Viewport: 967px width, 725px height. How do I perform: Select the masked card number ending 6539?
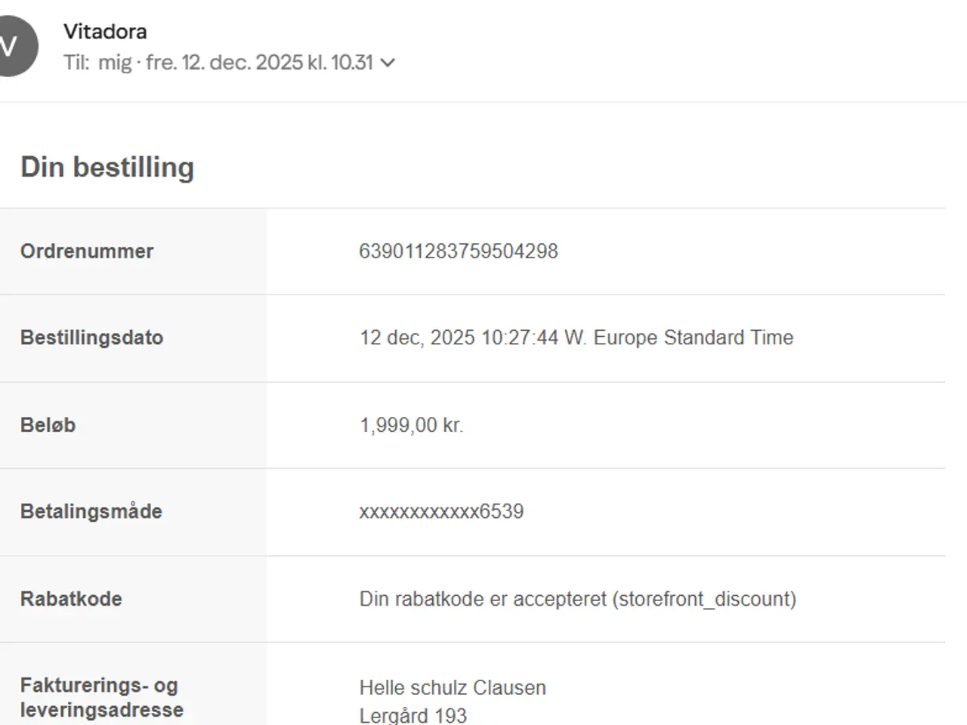pos(442,511)
